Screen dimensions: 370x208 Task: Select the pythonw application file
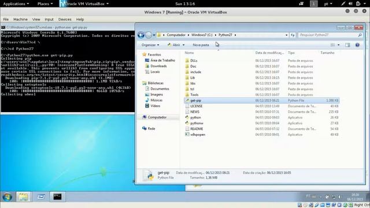197,123
